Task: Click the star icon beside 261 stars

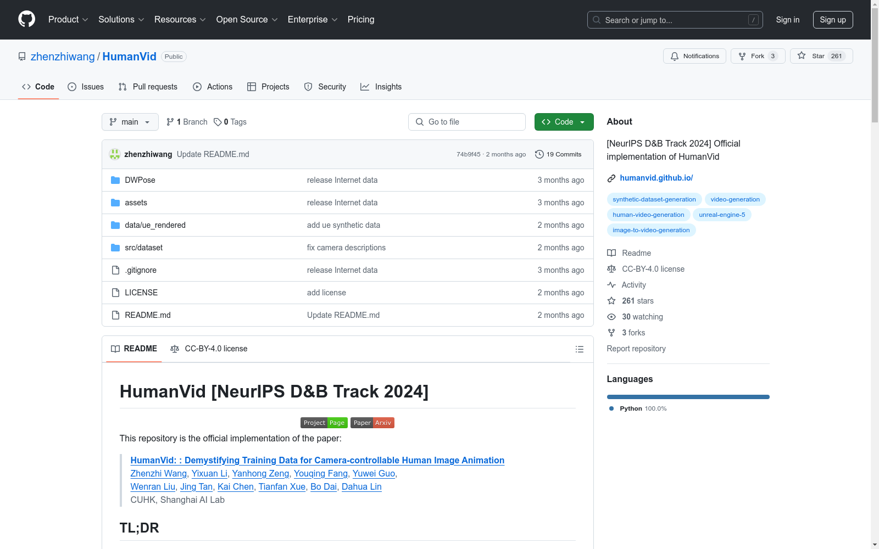Action: click(x=611, y=301)
